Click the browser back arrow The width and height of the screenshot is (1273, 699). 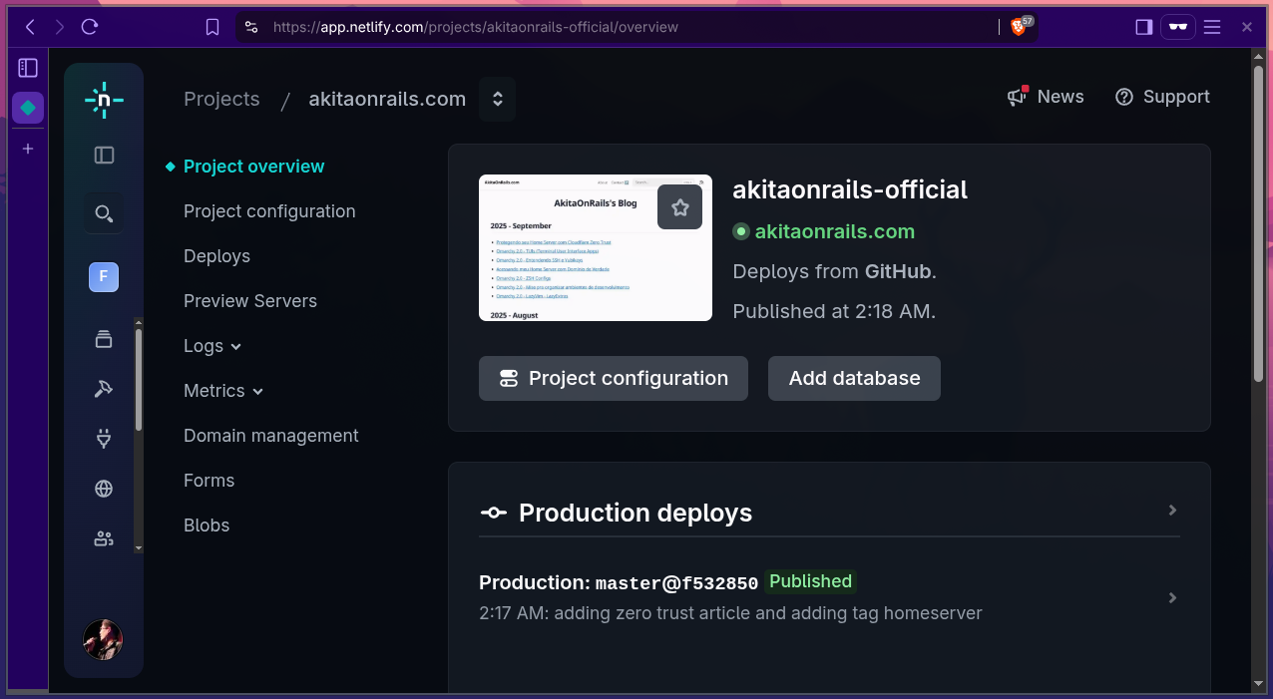[30, 27]
